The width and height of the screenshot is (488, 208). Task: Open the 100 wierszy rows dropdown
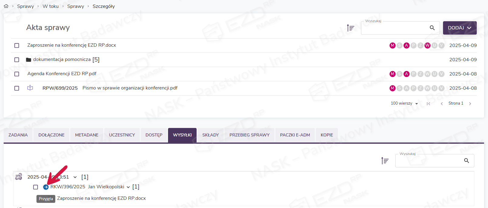(x=404, y=104)
